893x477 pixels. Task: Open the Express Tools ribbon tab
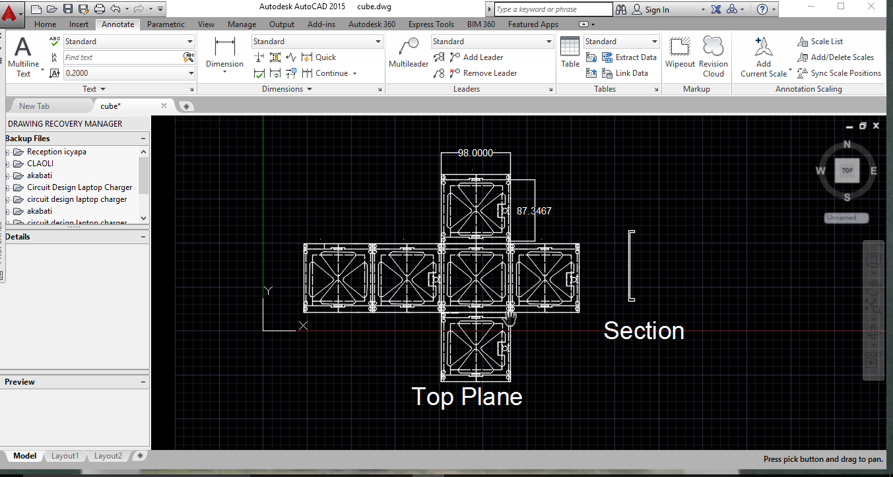[431, 24]
